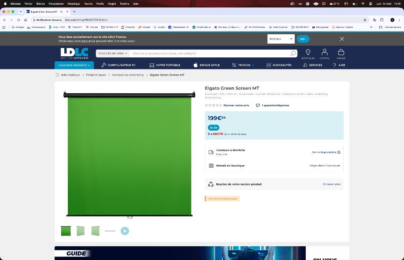Screen dimensions: 404x260
Task: Open the bookmarks apps grid icon
Action: tap(4, 27)
